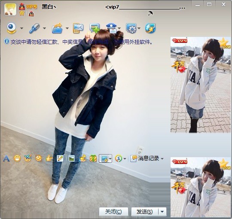Viewport: 232px width, 219px height.
Task: Open the VIP magic emoticon icon
Action: pos(28,158)
